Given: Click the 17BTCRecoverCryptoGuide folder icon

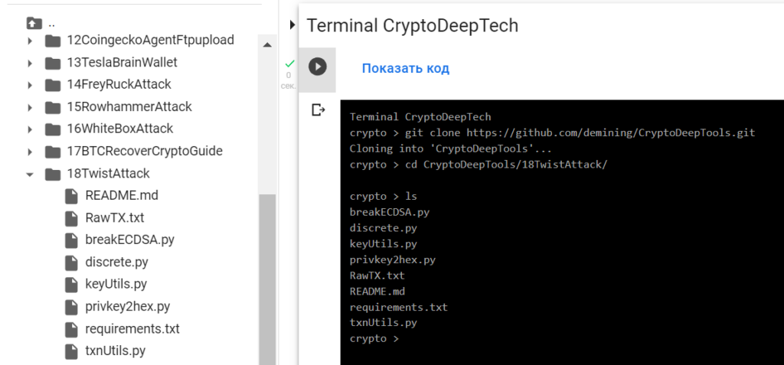Looking at the screenshot, I should pyautogui.click(x=53, y=152).
